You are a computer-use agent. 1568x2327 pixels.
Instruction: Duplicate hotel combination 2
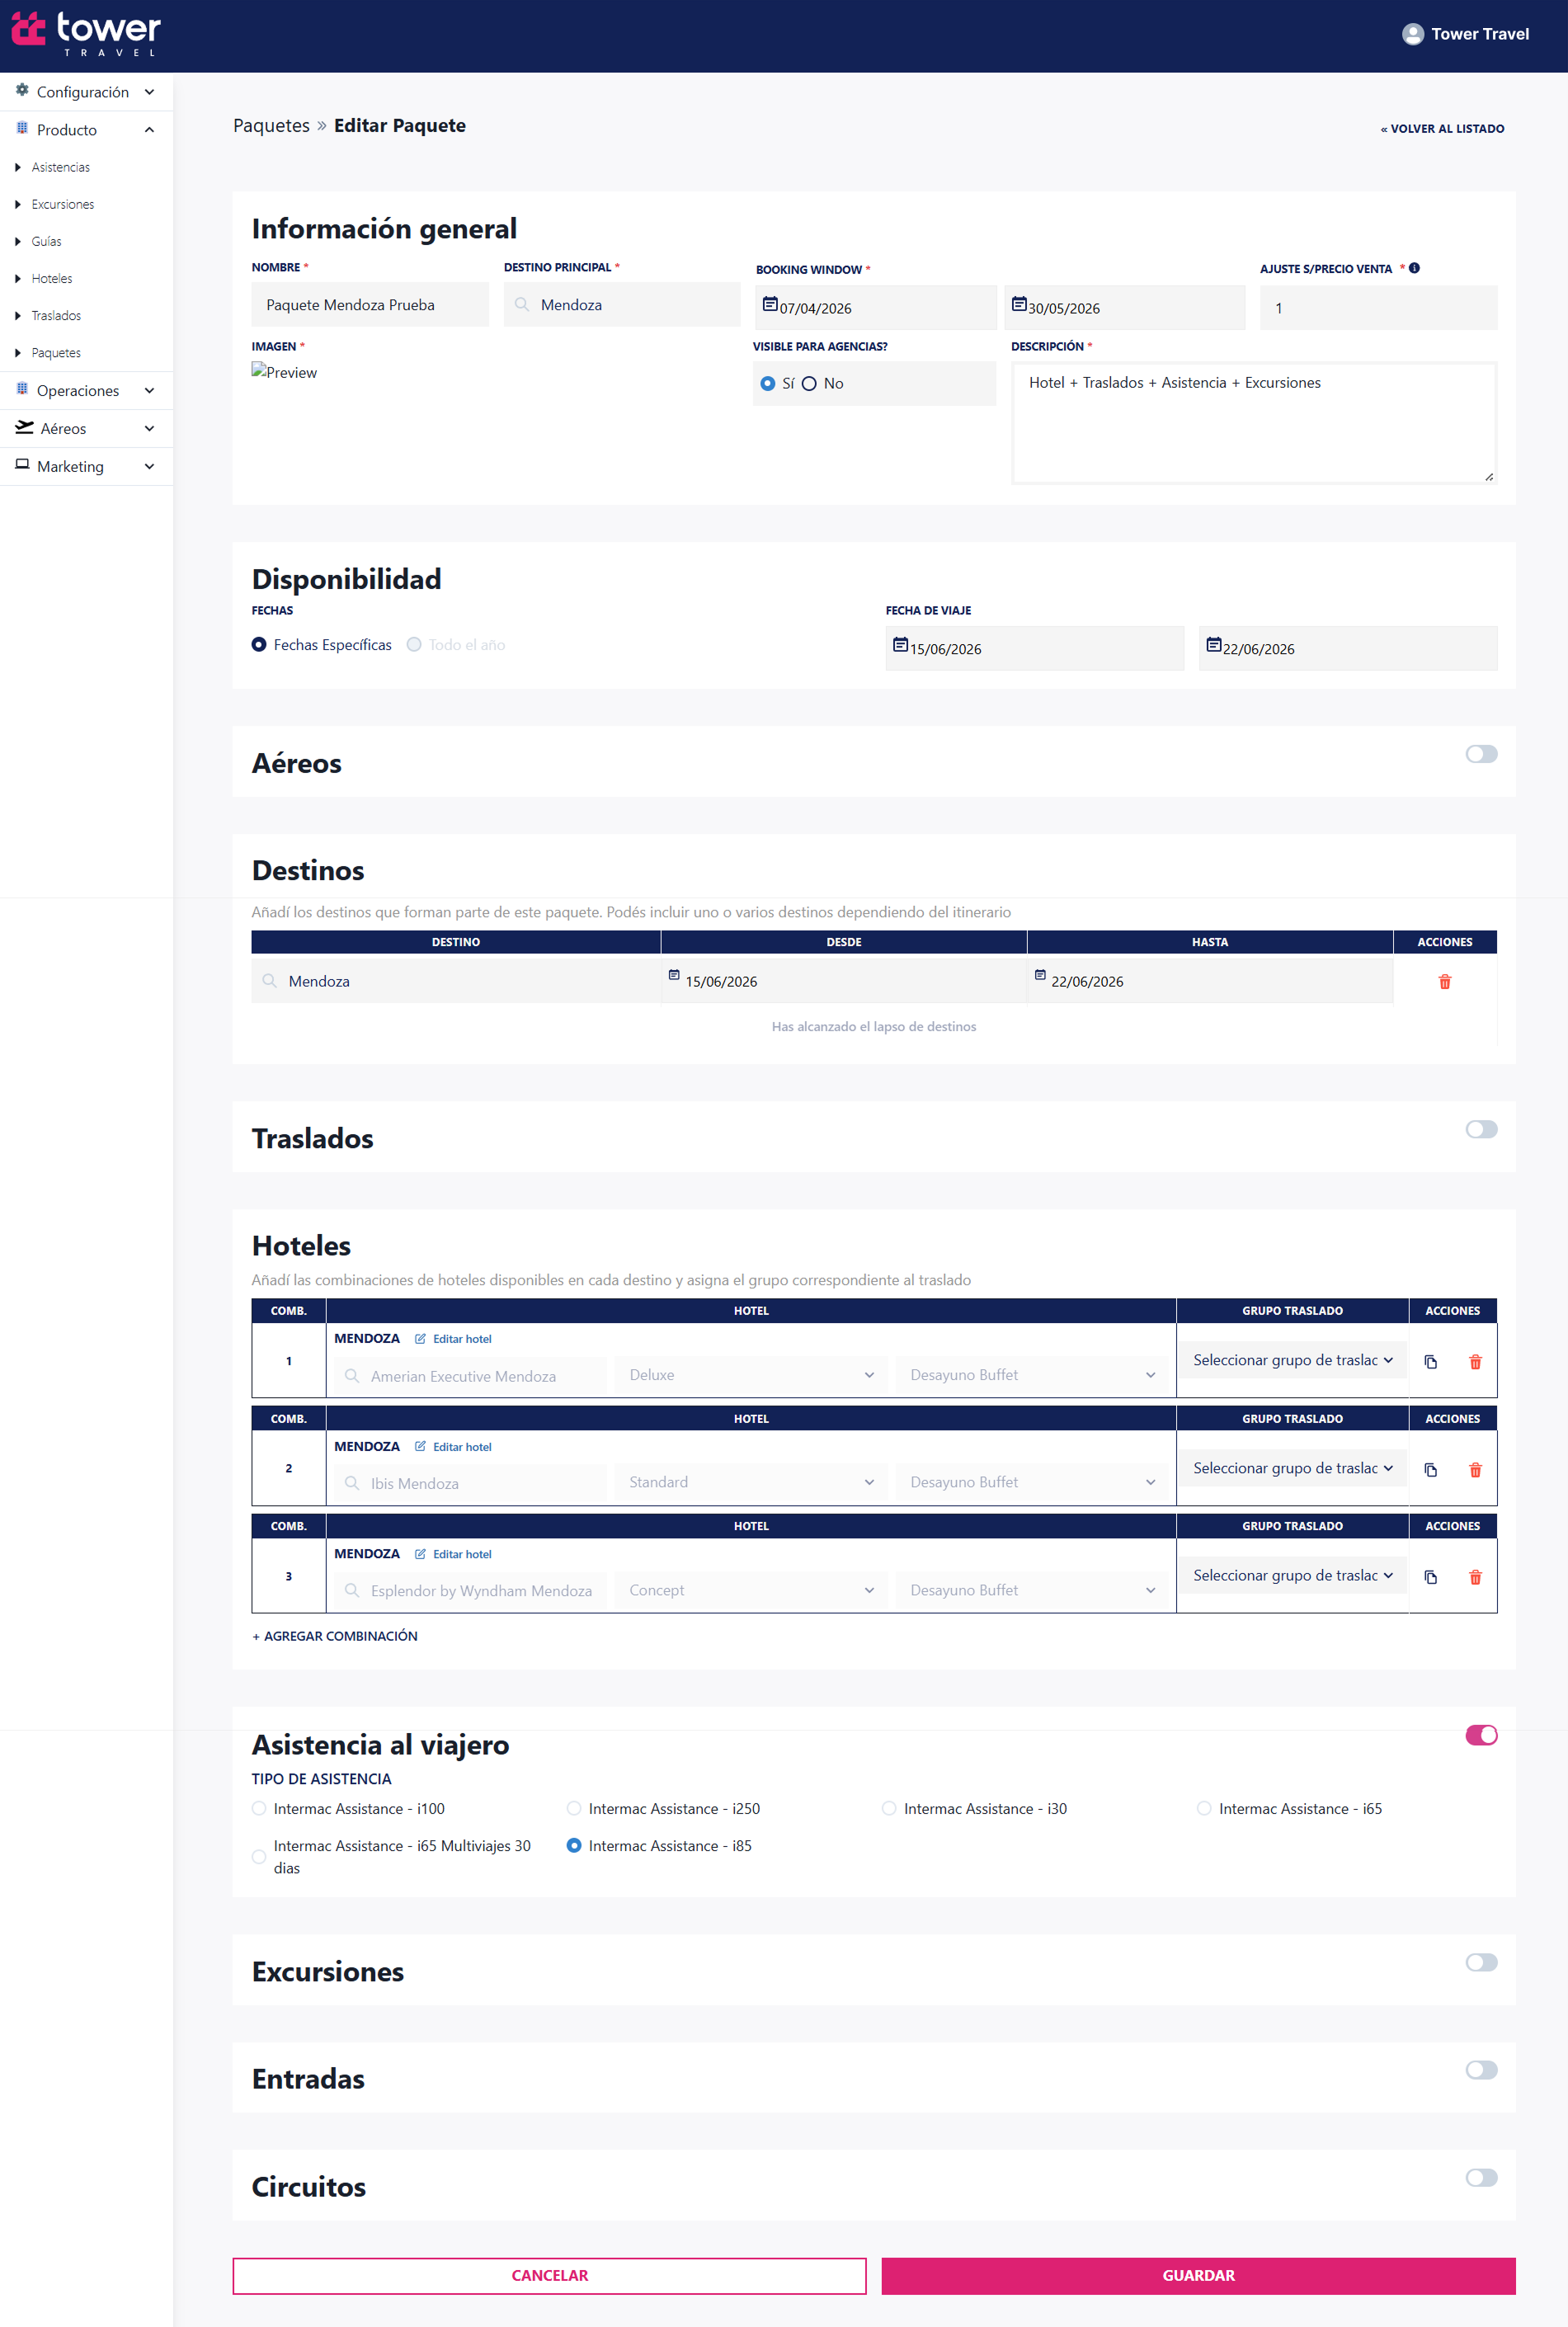click(1430, 1470)
